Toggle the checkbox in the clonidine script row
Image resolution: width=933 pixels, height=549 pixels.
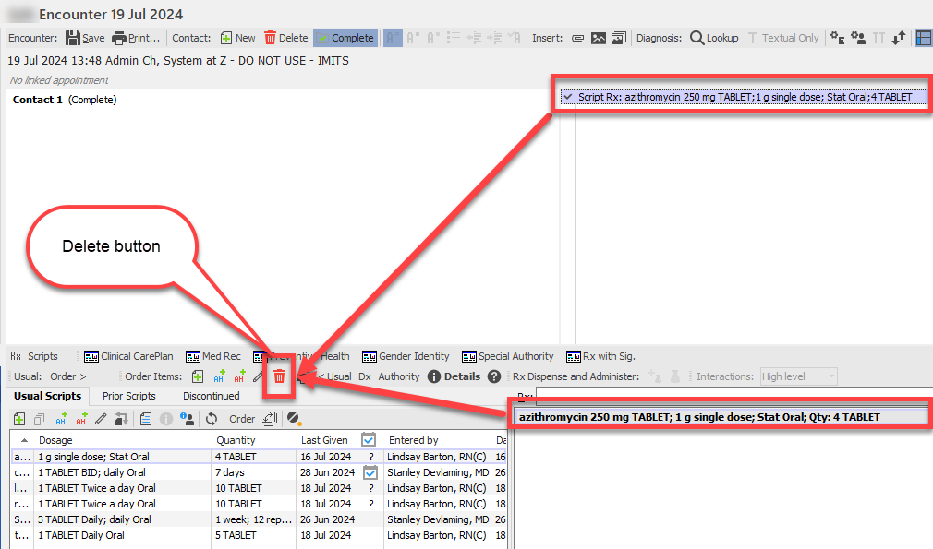pos(370,472)
